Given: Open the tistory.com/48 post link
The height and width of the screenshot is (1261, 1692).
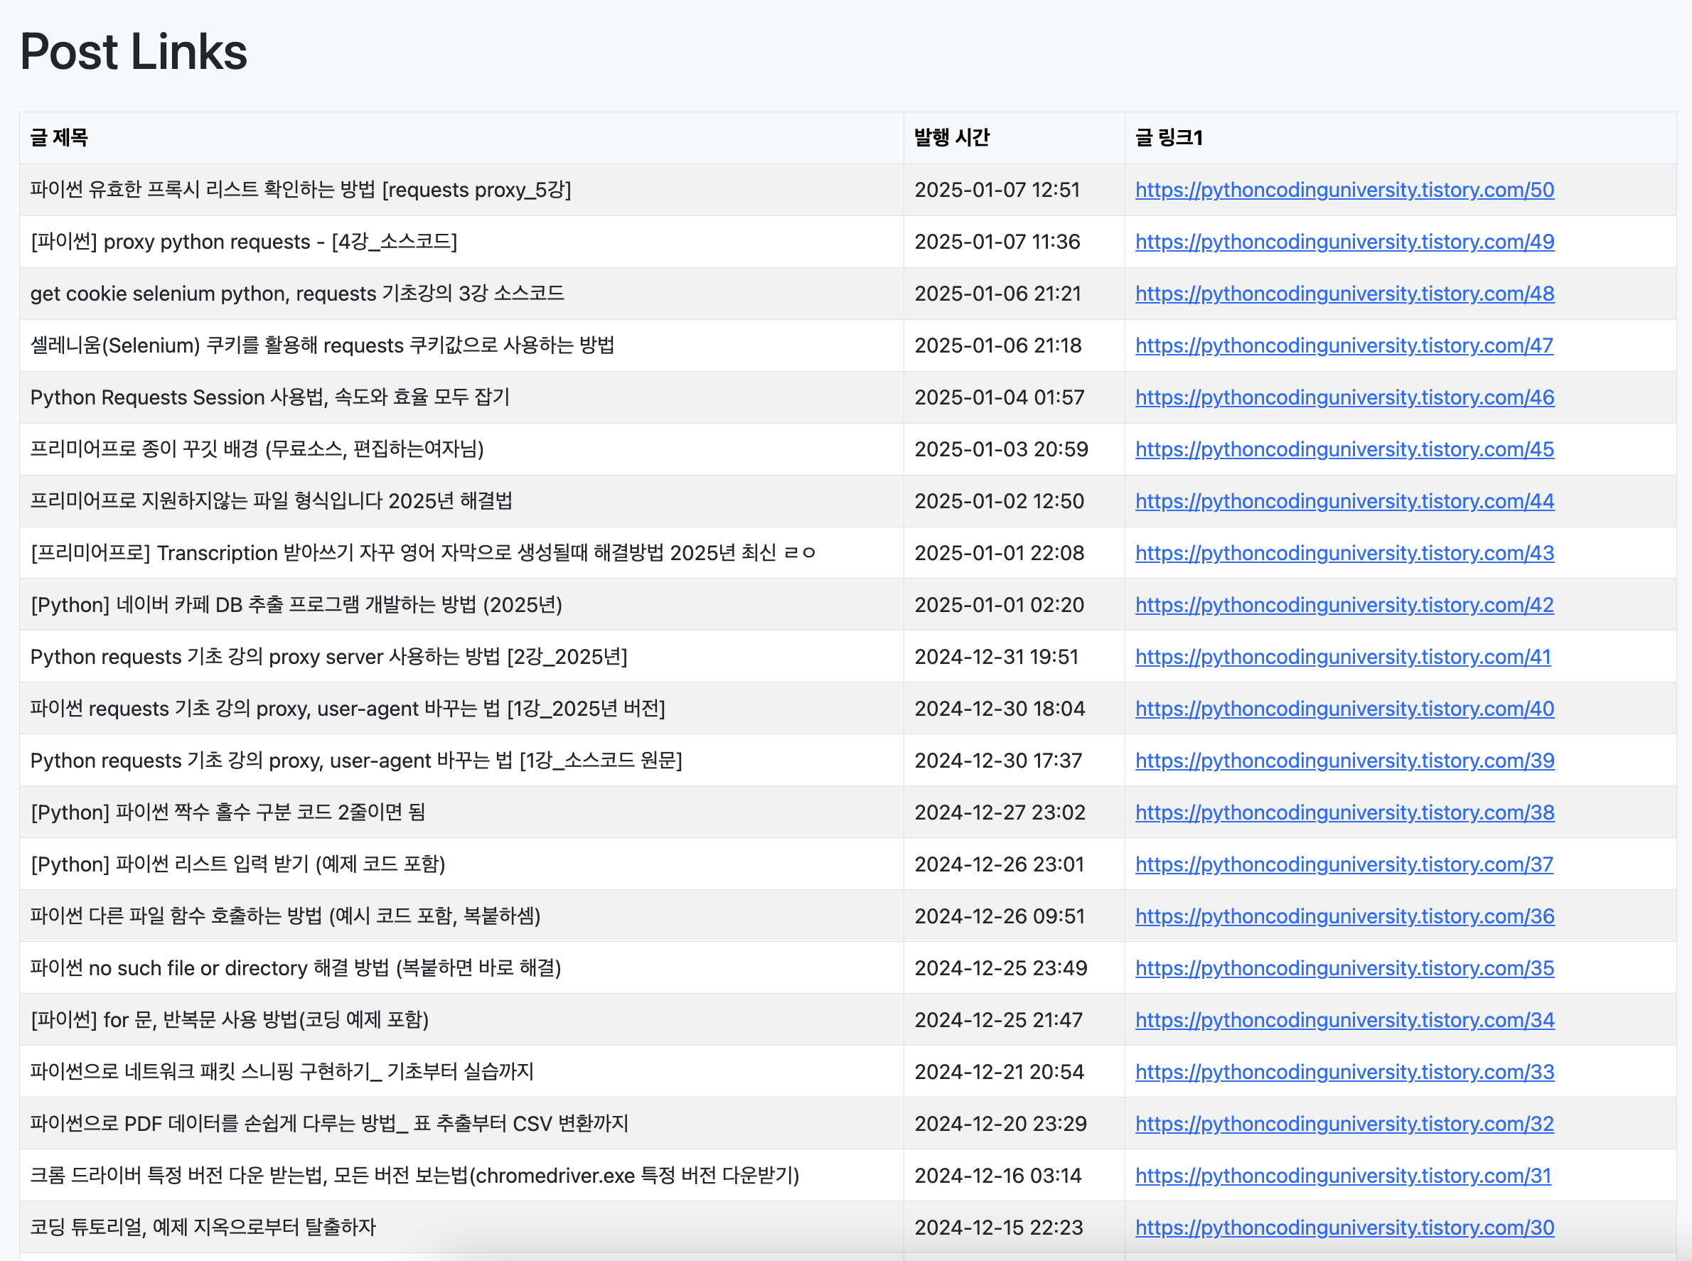Looking at the screenshot, I should click(x=1344, y=293).
